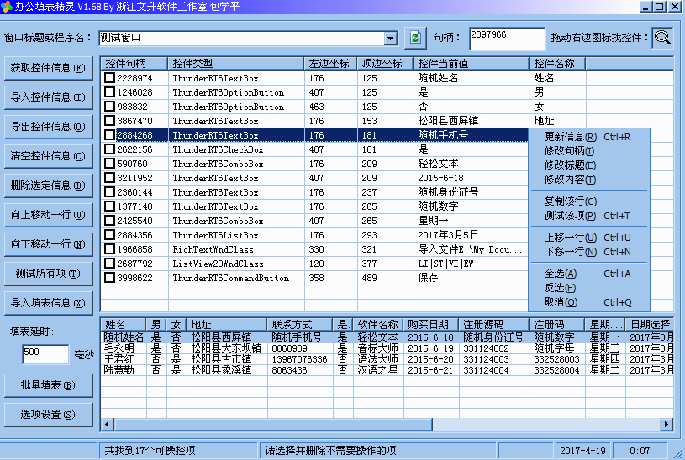Choose 全选(A) from context menu

click(x=588, y=274)
